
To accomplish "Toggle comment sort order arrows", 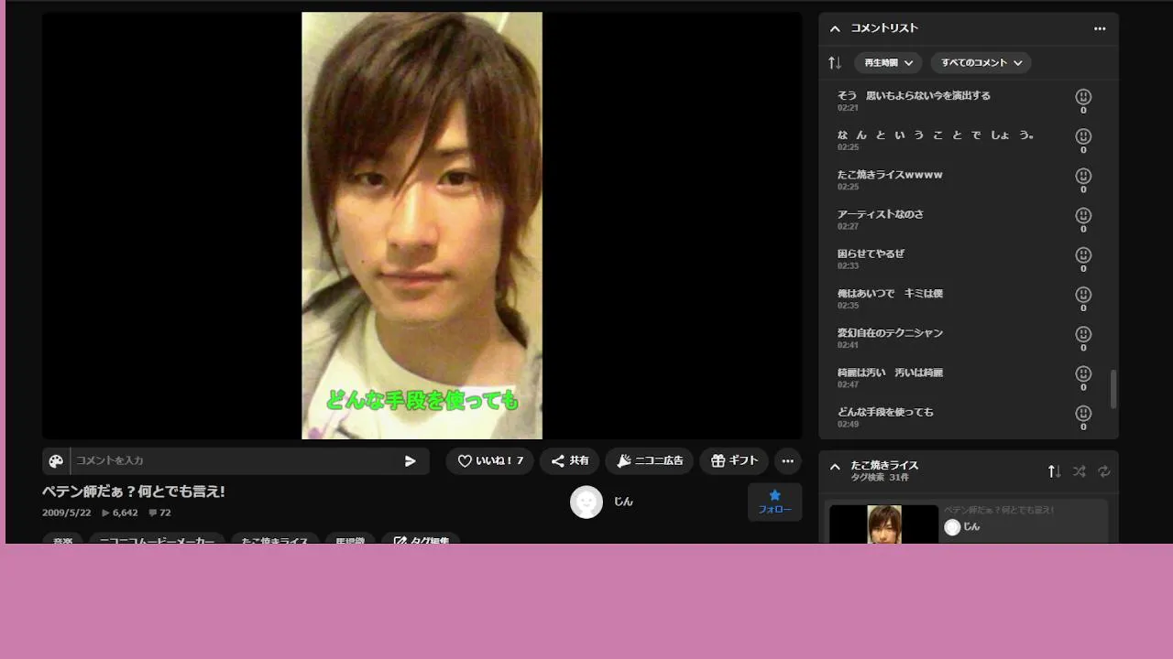I will [x=835, y=62].
